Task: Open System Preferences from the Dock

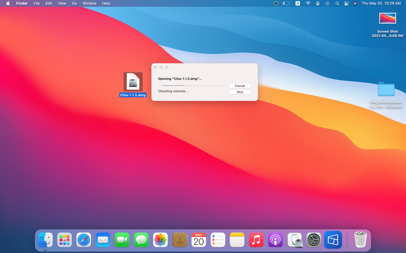Action: pyautogui.click(x=314, y=240)
